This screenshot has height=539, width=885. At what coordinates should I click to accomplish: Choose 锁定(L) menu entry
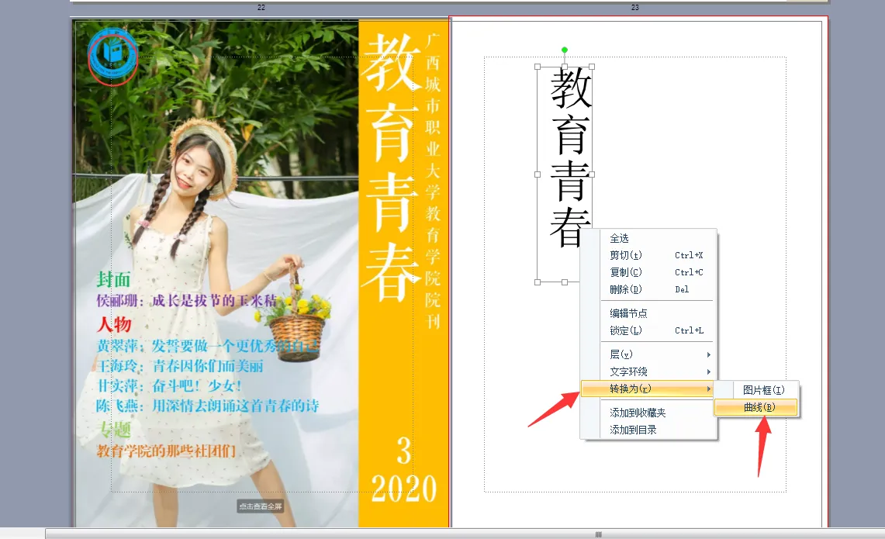(x=648, y=330)
